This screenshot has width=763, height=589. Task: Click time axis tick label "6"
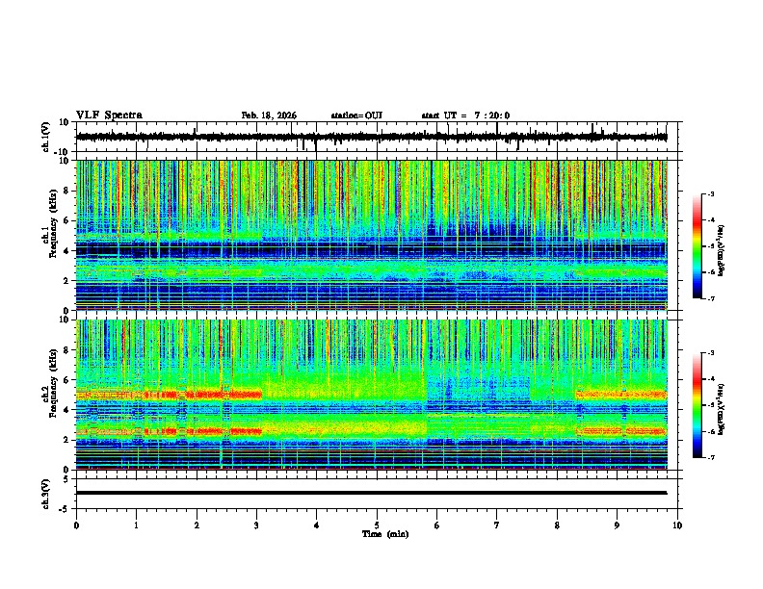point(436,525)
